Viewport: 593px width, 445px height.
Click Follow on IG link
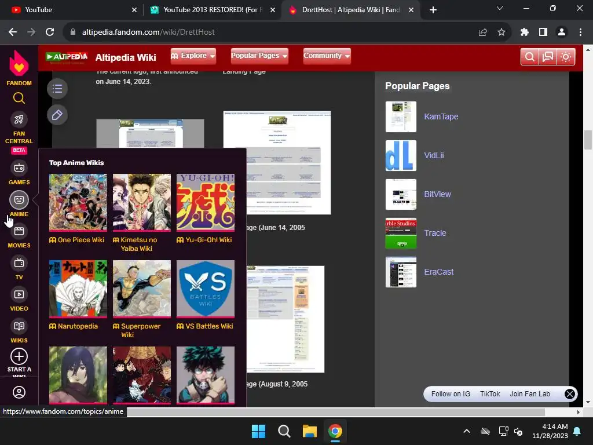451,394
